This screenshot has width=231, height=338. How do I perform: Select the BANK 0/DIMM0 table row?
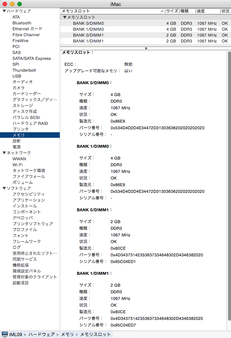145,23
